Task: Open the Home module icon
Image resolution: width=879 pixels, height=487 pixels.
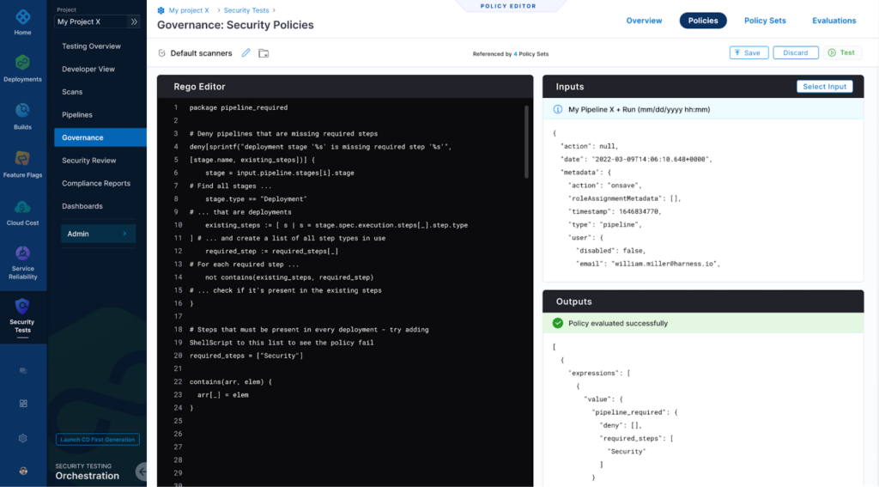Action: 22,17
